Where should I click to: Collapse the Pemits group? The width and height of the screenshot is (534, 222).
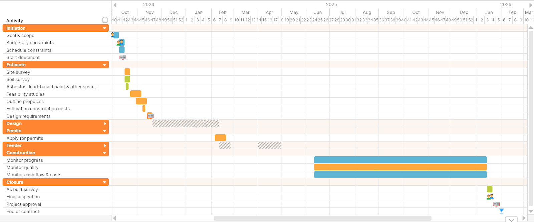coord(105,131)
